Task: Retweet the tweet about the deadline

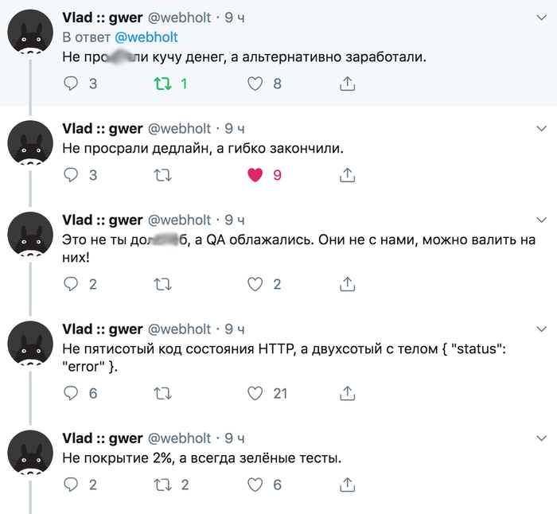Action: [162, 174]
